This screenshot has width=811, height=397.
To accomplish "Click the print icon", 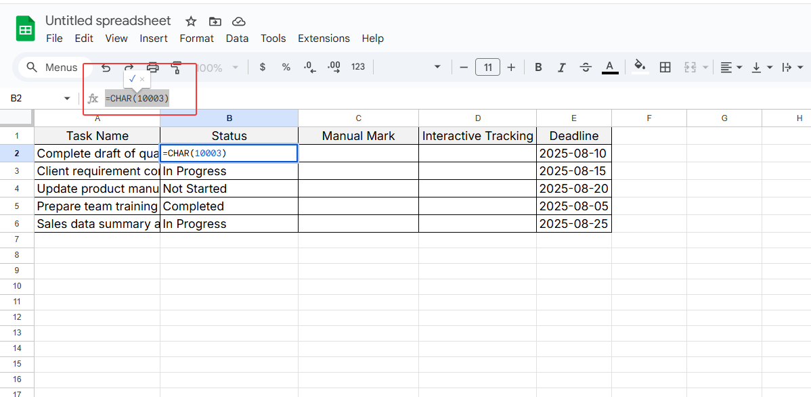I will coord(153,67).
